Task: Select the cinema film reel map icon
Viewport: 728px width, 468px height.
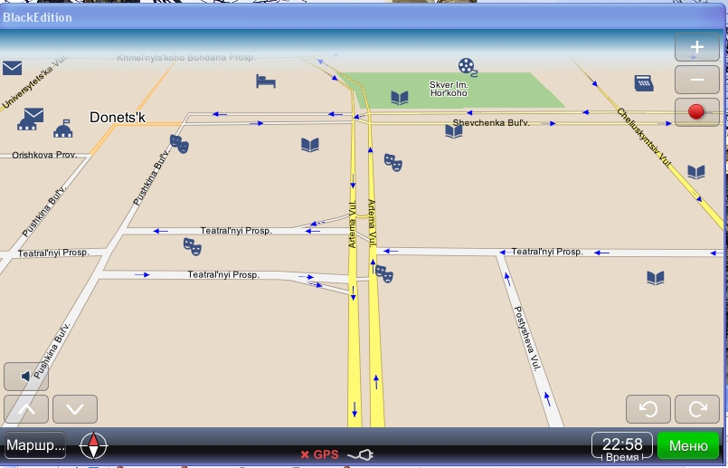Action: [467, 65]
